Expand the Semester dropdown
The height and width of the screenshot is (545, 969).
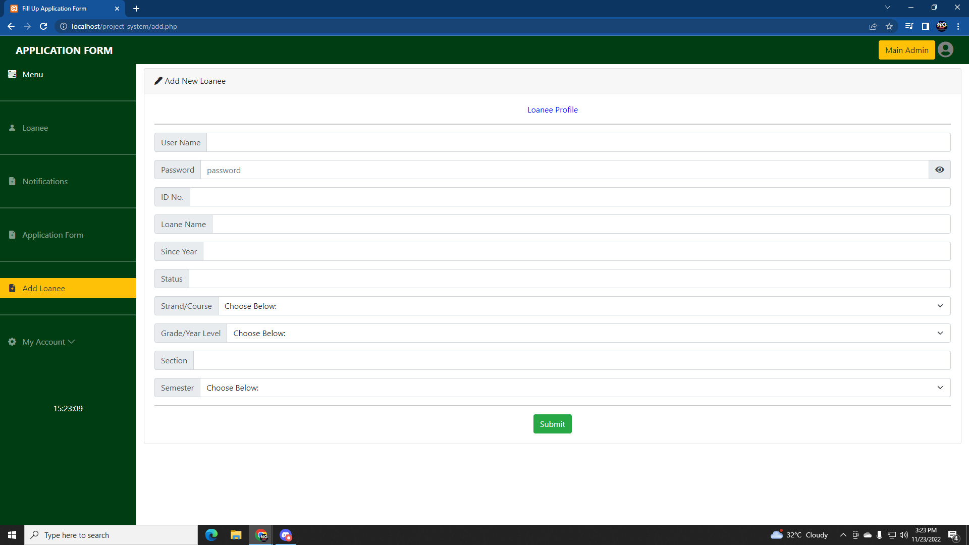[940, 388]
